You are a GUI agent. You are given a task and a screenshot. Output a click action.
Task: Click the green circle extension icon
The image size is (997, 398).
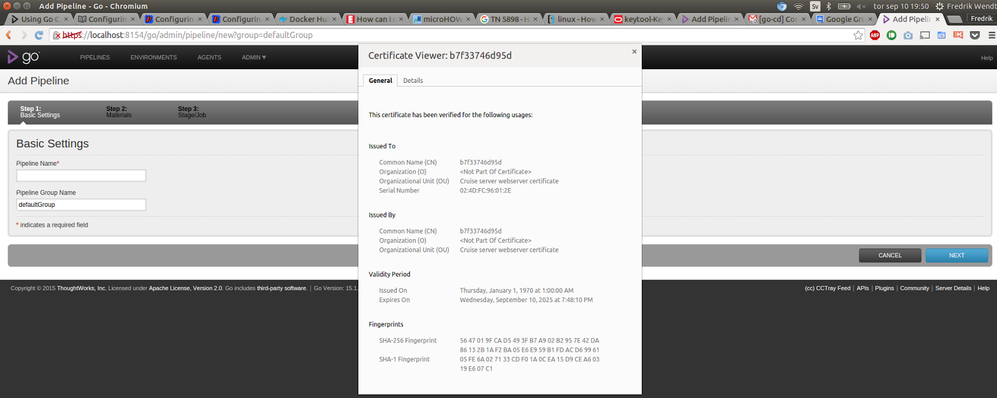click(892, 35)
